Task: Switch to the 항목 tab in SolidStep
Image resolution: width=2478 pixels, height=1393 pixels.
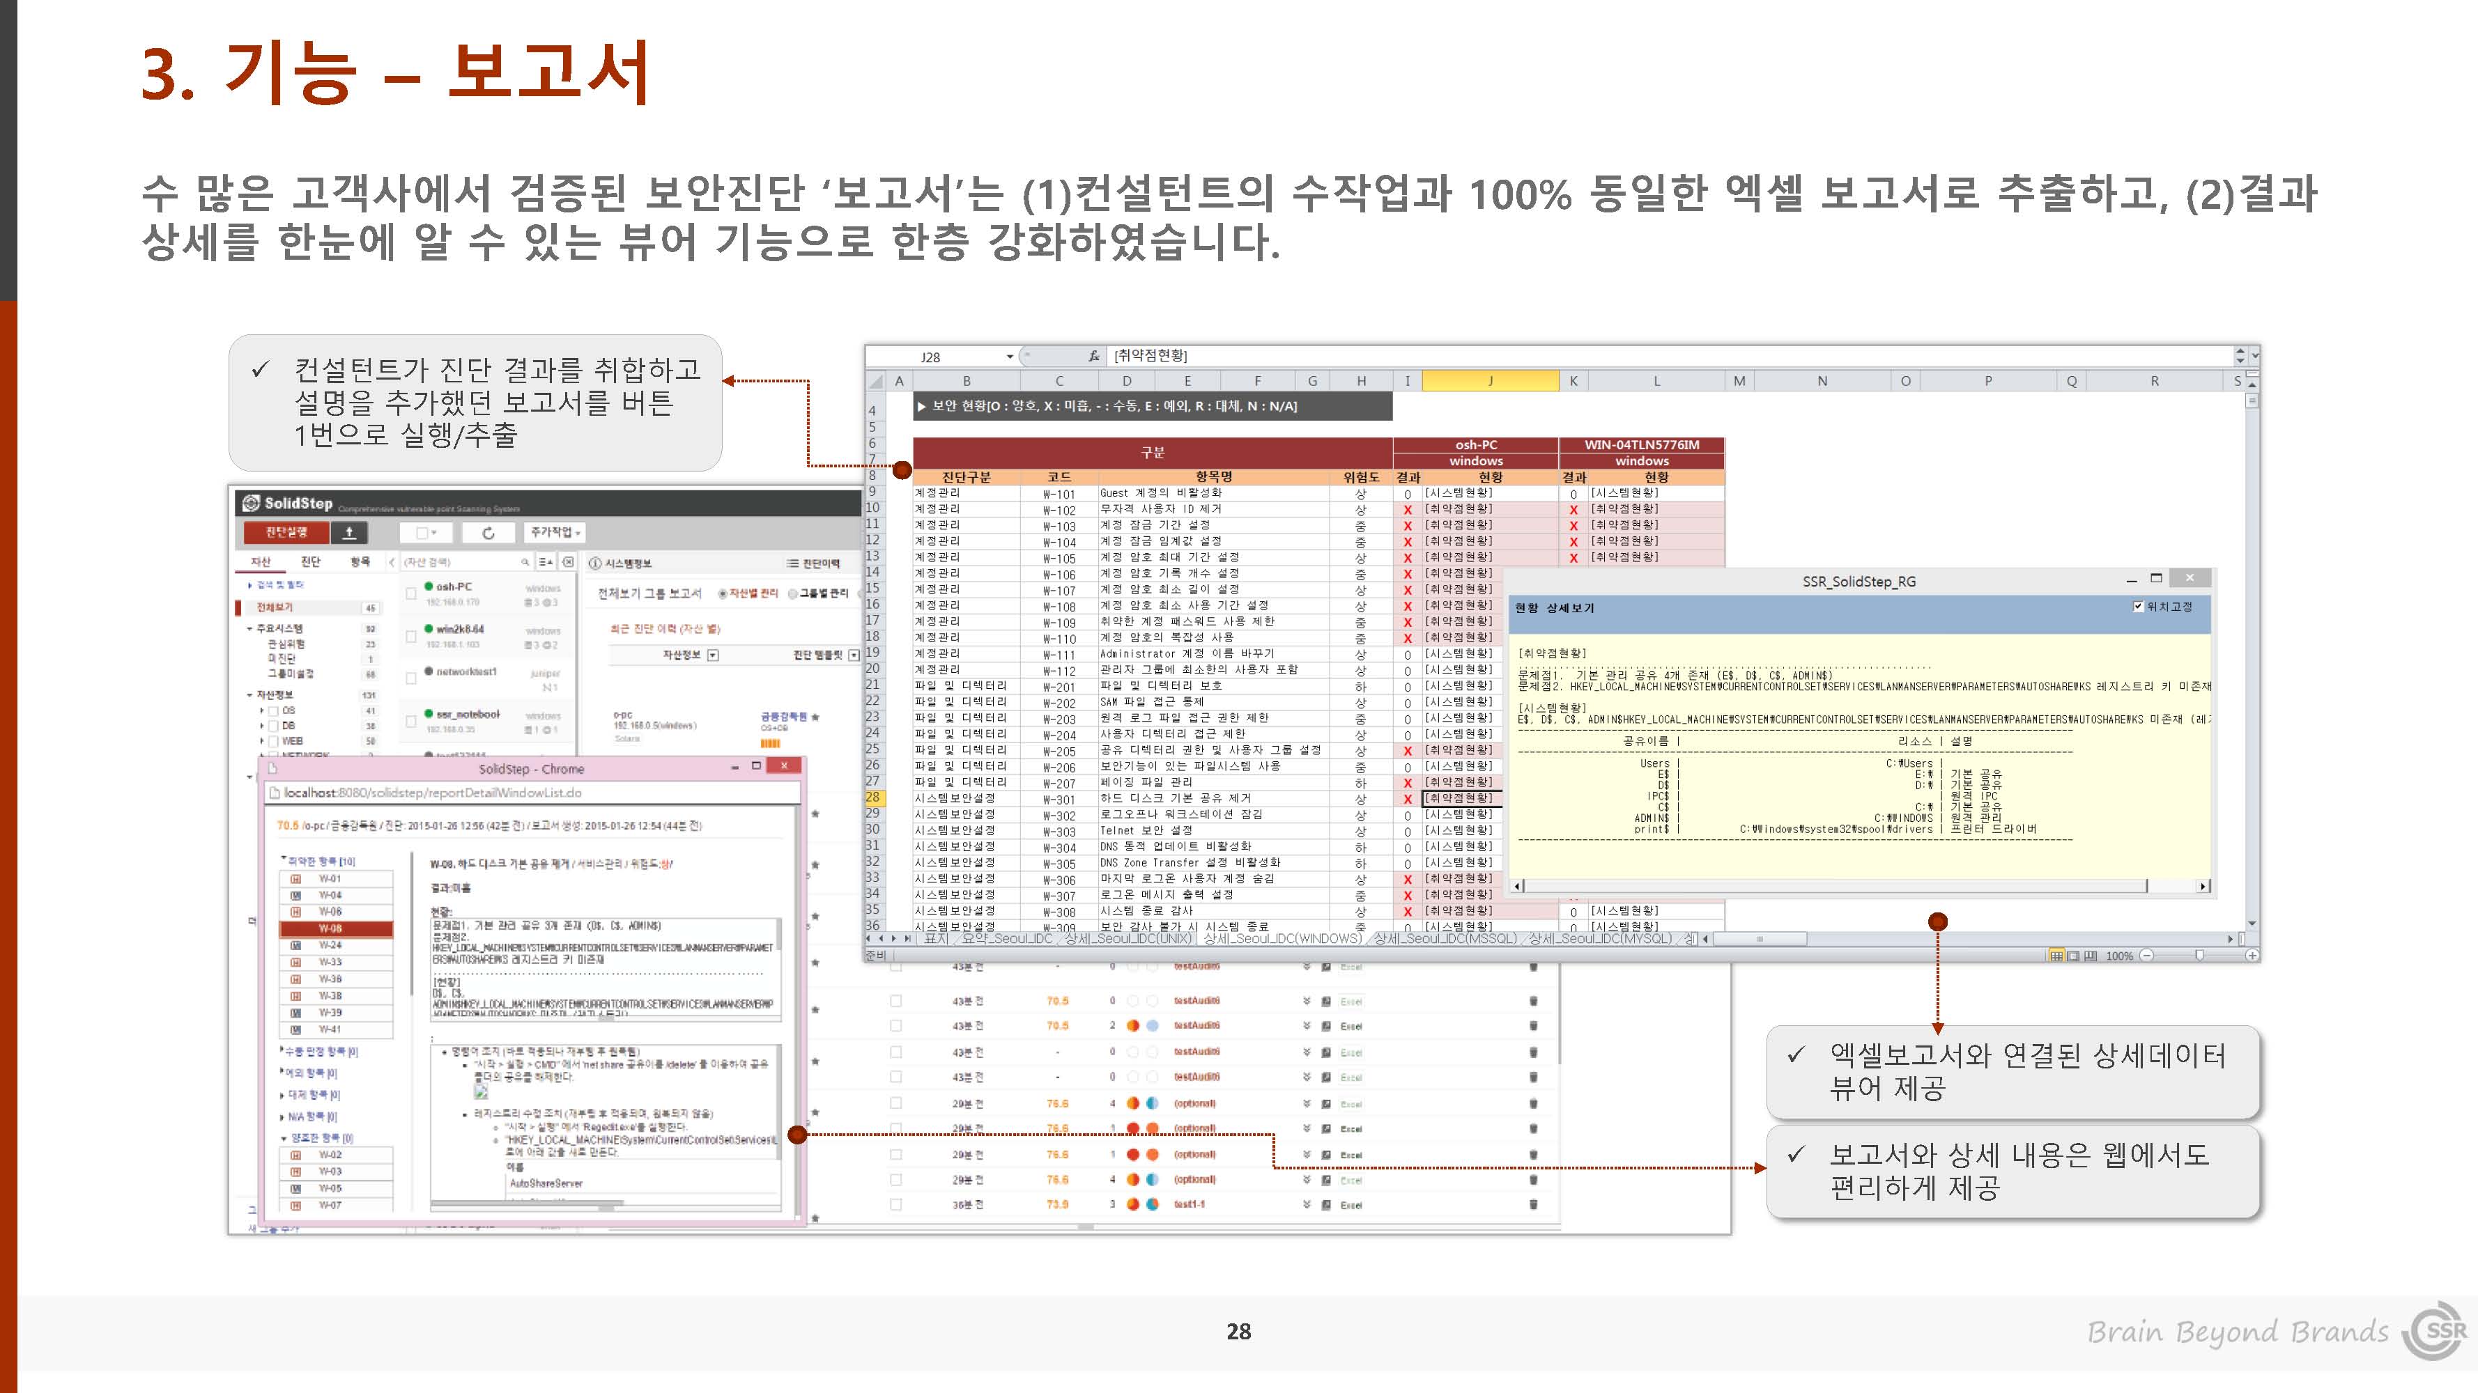Action: [360, 561]
